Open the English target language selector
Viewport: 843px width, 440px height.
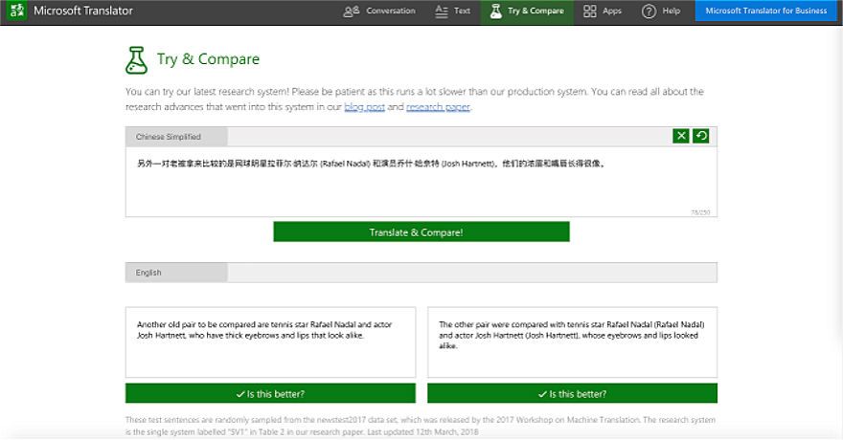pos(176,273)
